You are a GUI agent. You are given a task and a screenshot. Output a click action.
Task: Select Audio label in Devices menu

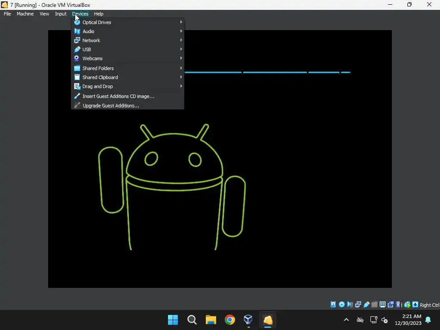click(x=89, y=31)
